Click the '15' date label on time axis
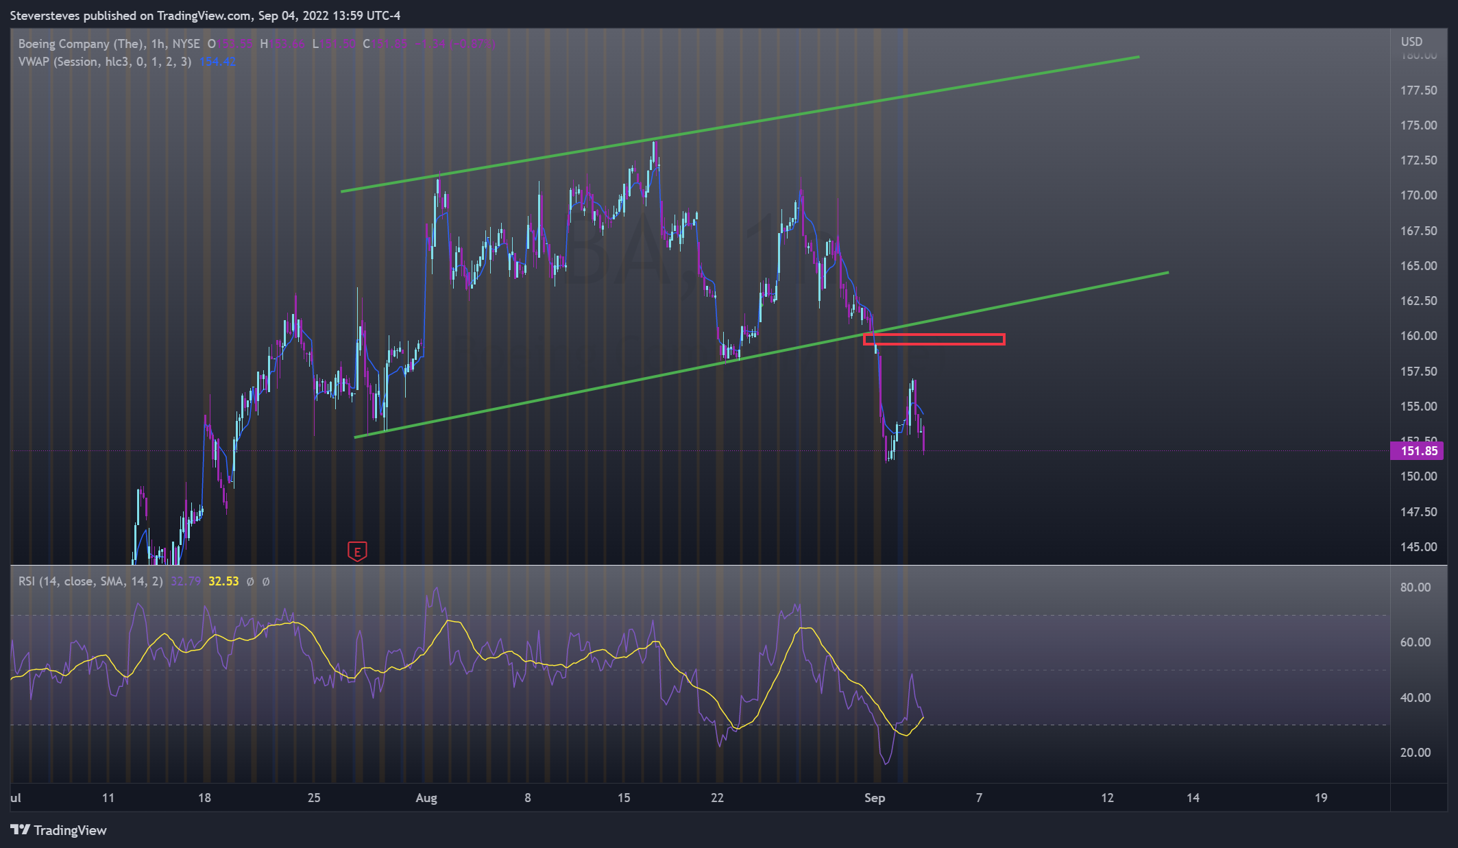The height and width of the screenshot is (848, 1458). (624, 798)
